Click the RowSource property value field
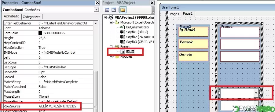275x112 pixels. pyautogui.click(x=65, y=106)
